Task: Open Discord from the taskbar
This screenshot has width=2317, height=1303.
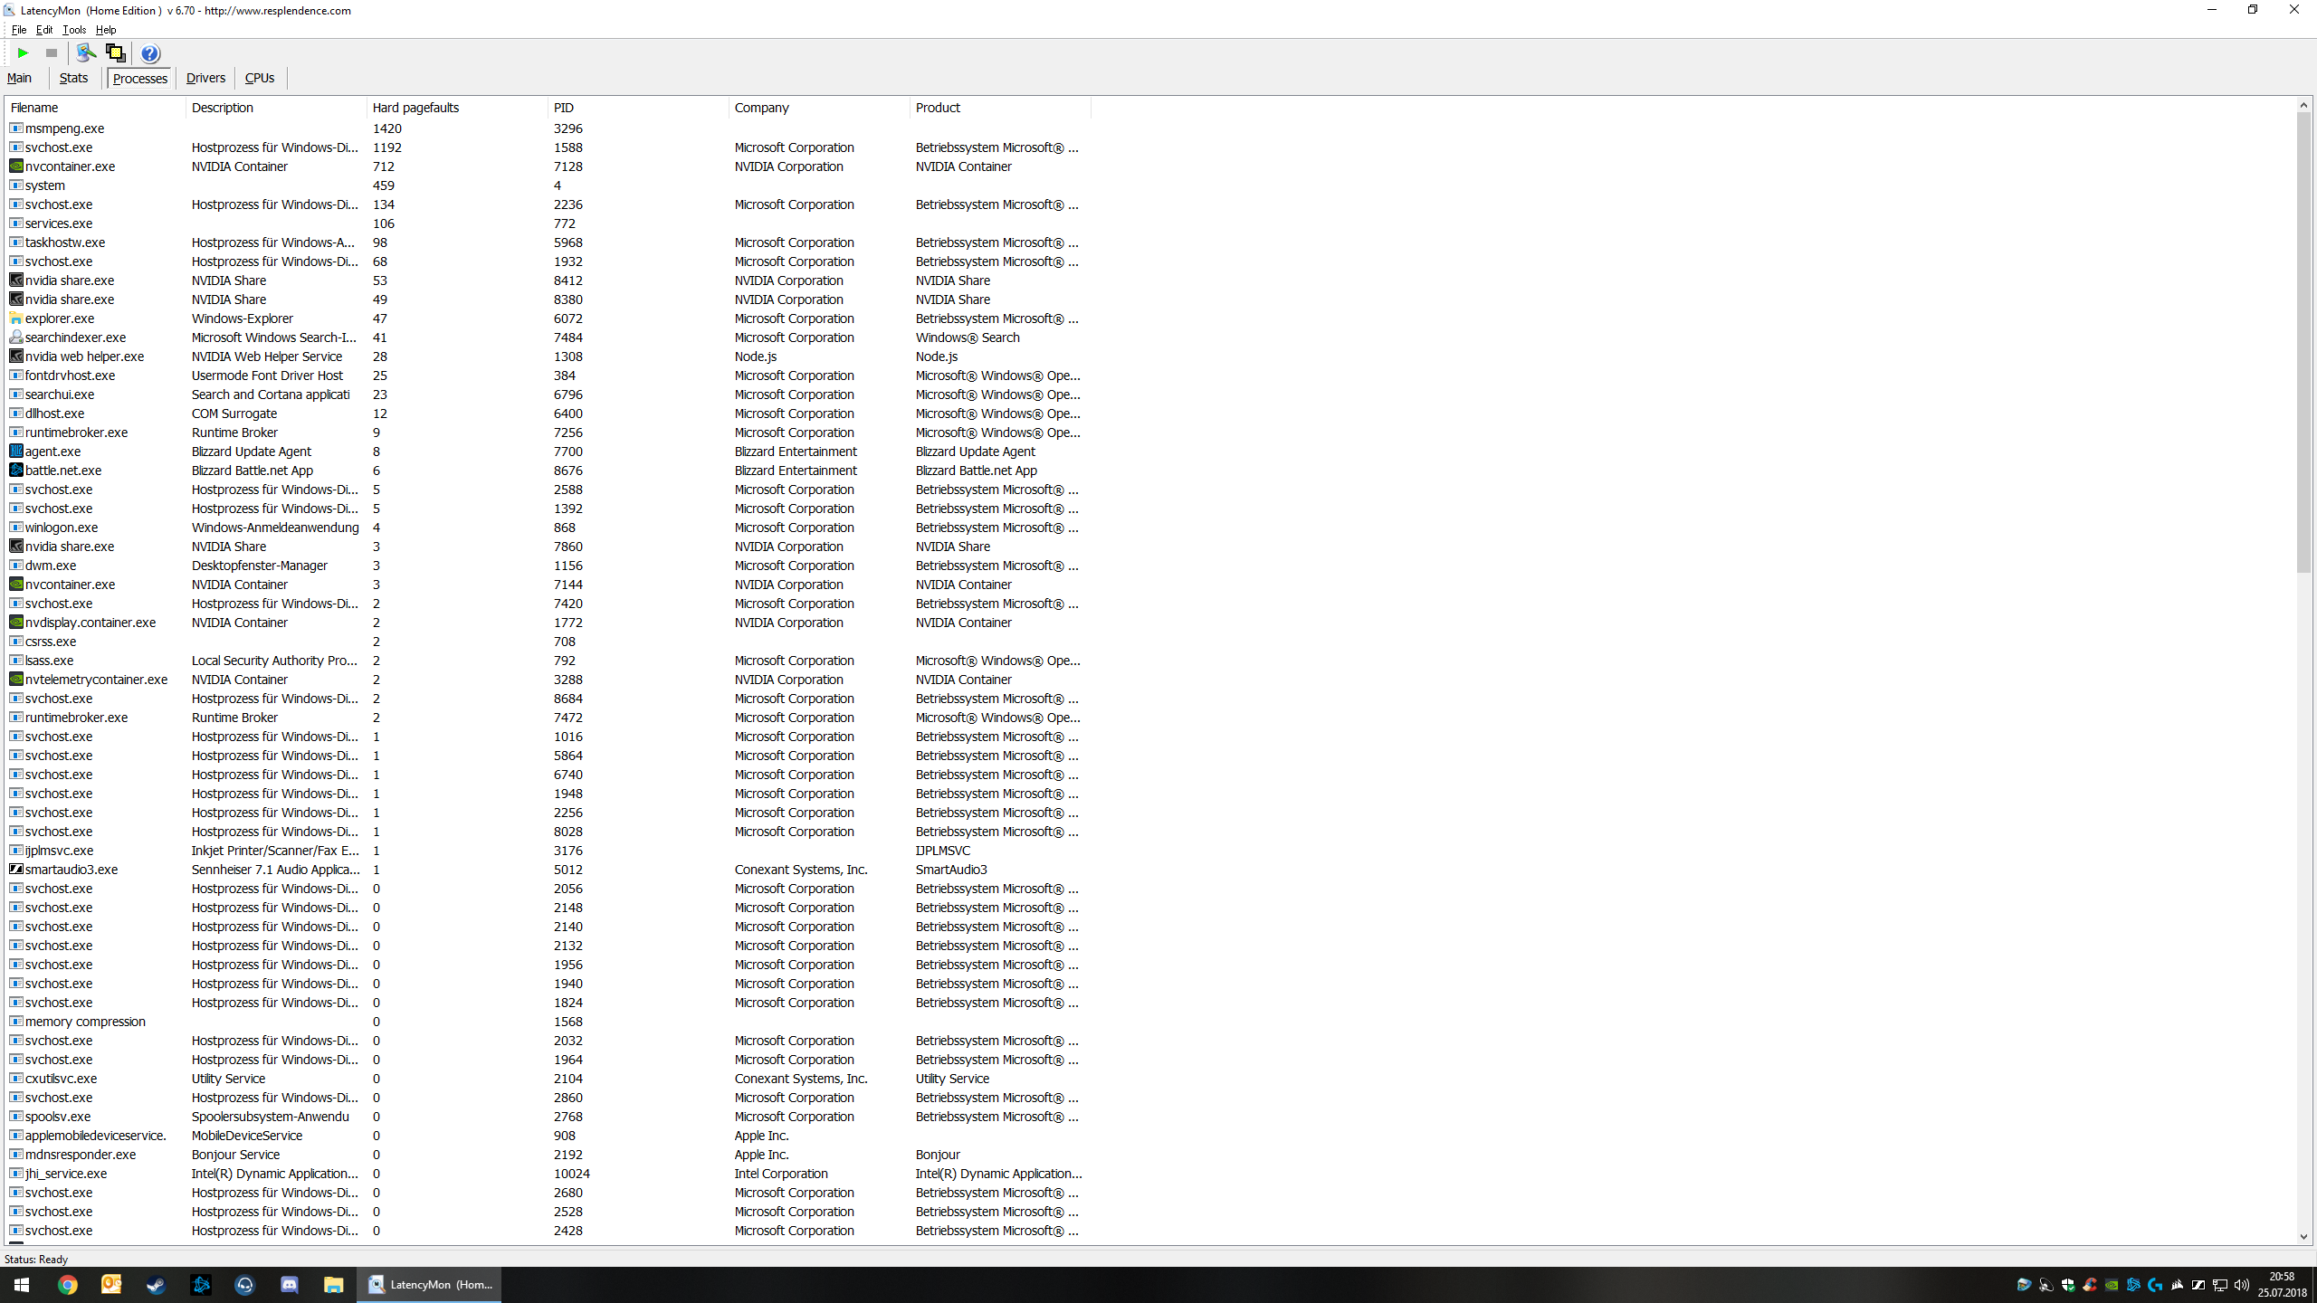Action: 290,1284
